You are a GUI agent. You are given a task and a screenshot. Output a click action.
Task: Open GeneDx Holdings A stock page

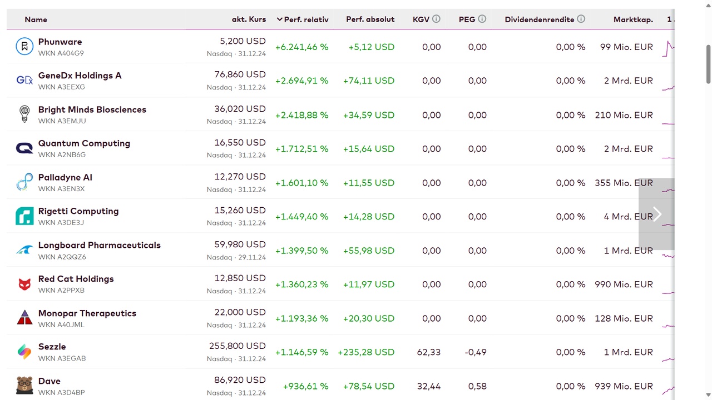(80, 76)
